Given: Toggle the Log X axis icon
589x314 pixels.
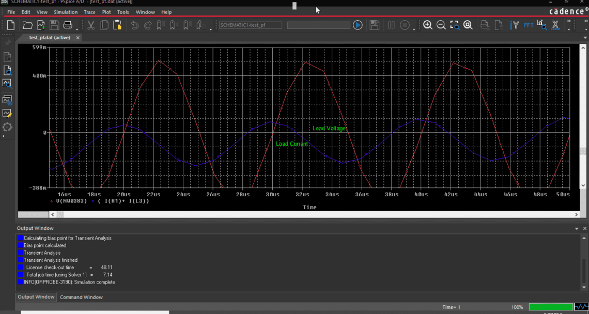Looking at the screenshot, I should coord(554,25).
